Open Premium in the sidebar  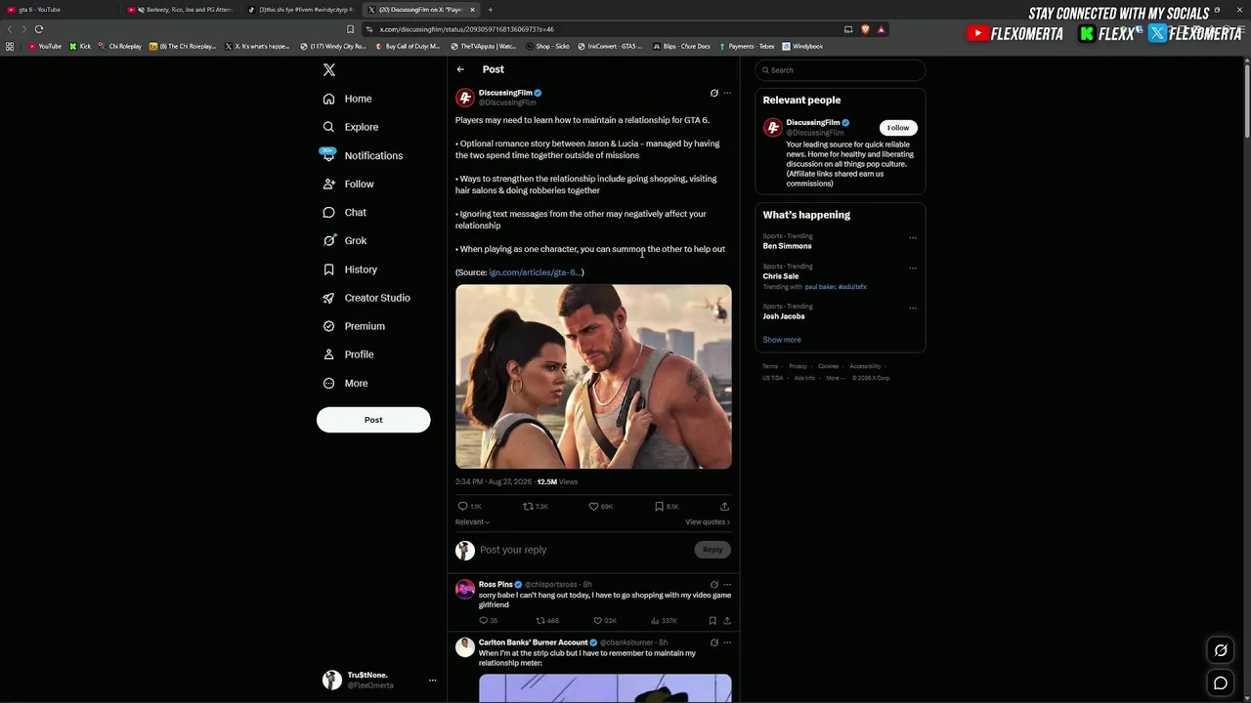click(x=353, y=326)
